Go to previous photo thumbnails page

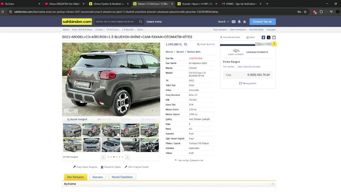(103, 157)
